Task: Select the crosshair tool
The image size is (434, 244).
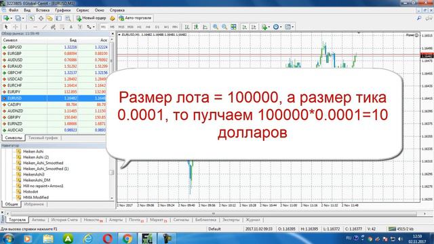Action: coord(16,27)
